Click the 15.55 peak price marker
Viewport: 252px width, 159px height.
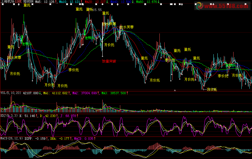(97, 10)
